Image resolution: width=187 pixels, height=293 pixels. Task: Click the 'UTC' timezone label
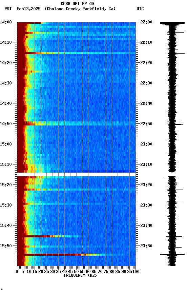[140, 9]
